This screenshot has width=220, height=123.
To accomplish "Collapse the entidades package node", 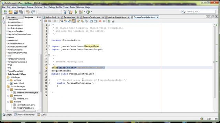I will click(x=8, y=96).
